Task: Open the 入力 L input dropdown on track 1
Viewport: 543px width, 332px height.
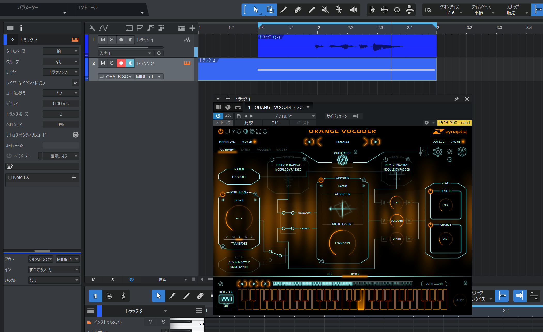Action: click(125, 53)
